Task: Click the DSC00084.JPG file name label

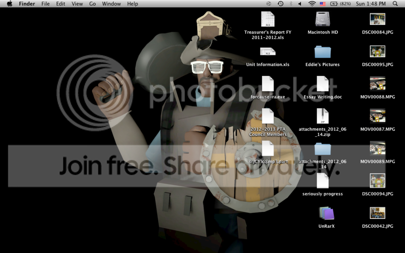Action: pos(377,32)
